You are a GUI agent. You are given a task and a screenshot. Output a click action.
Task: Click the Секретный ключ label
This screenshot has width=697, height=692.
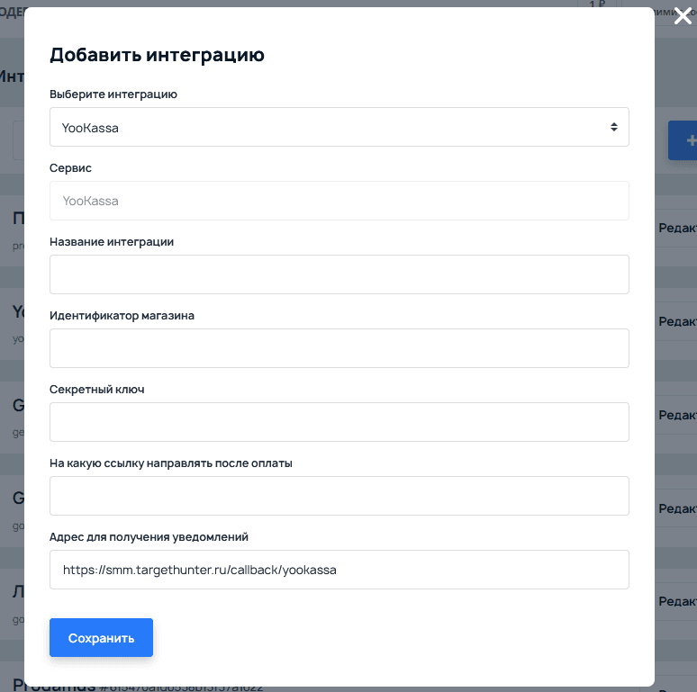point(96,390)
